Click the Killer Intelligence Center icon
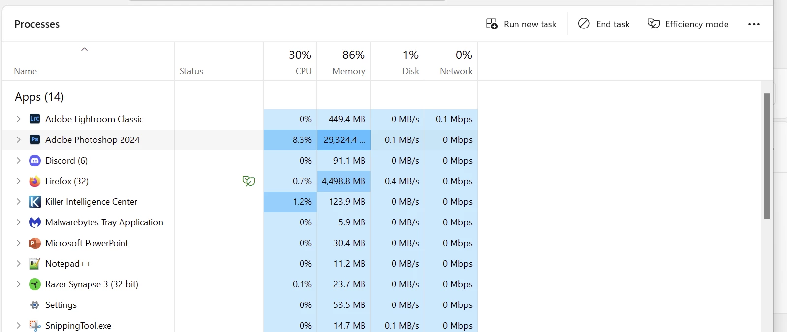 [x=35, y=202]
